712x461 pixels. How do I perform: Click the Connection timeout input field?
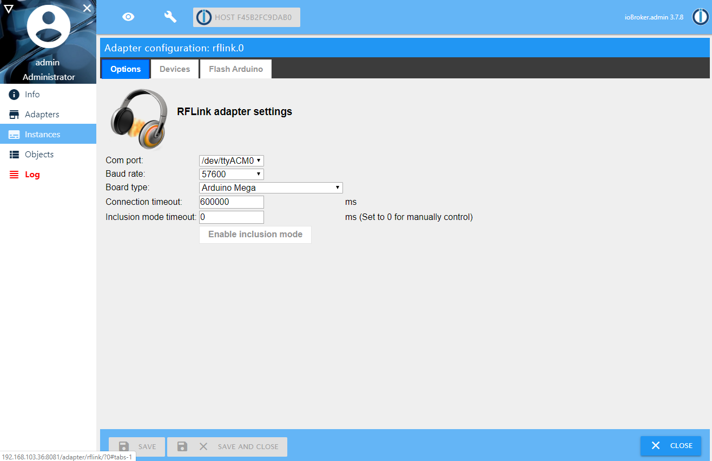coord(231,202)
